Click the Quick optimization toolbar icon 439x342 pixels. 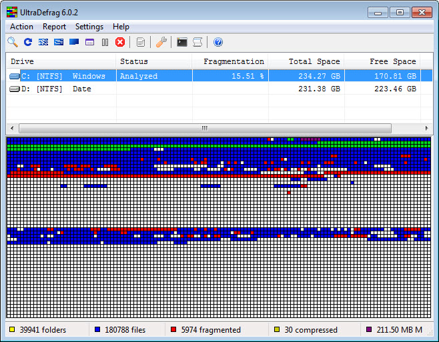[x=59, y=42]
